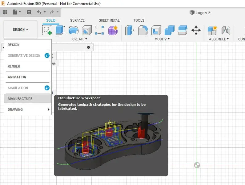Image resolution: width=245 pixels, height=185 pixels.
Task: Click the File document icon
Action: pyautogui.click(x=15, y=12)
